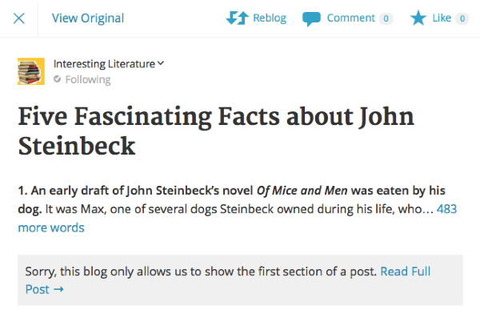Click the "483 more words" link

(x=50, y=227)
